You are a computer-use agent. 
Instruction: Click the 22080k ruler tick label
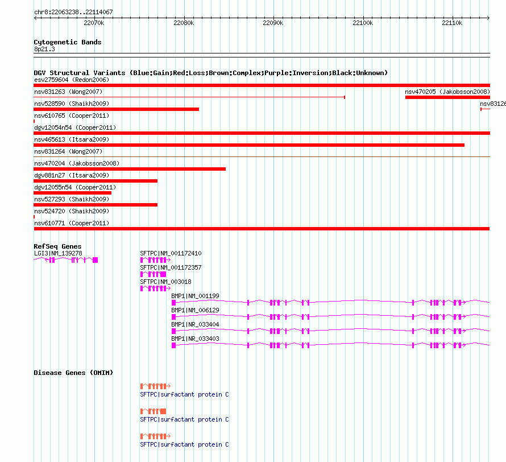[184, 23]
